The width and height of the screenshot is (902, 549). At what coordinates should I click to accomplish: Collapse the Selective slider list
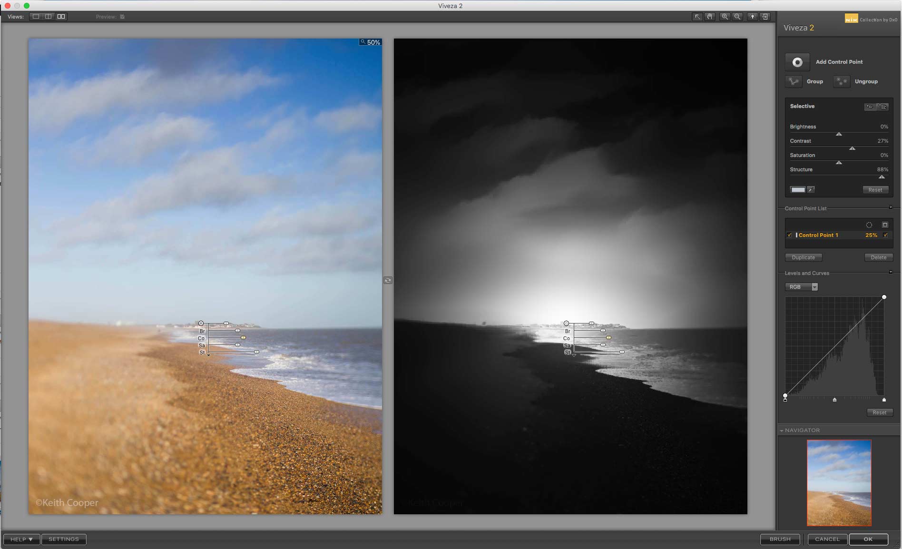(x=870, y=107)
